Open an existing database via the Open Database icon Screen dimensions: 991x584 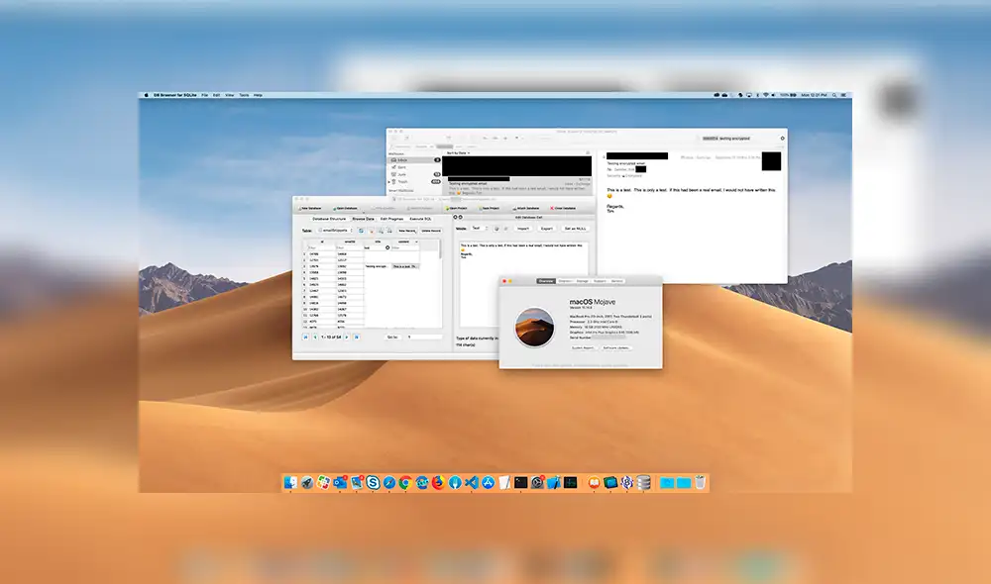(347, 209)
